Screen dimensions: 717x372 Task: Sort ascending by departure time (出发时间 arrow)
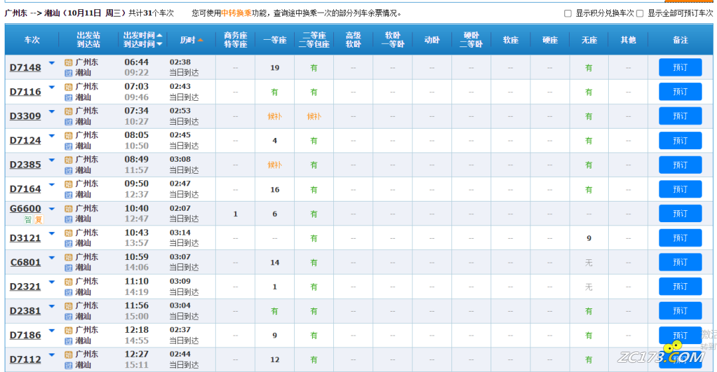159,35
